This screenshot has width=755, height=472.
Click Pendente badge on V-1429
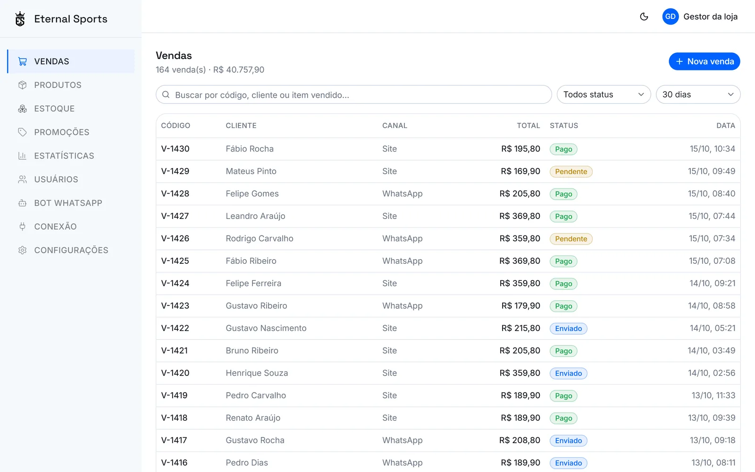[571, 171]
